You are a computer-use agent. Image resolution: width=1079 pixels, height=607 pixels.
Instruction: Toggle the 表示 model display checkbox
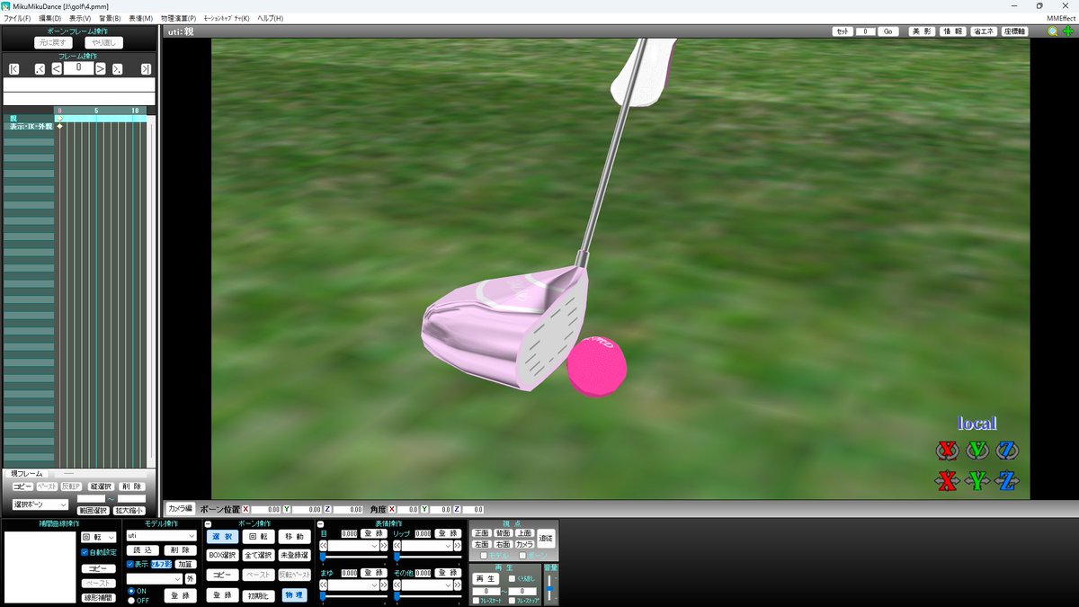click(130, 564)
